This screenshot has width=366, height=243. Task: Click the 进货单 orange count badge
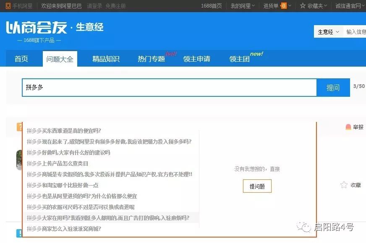284,6
